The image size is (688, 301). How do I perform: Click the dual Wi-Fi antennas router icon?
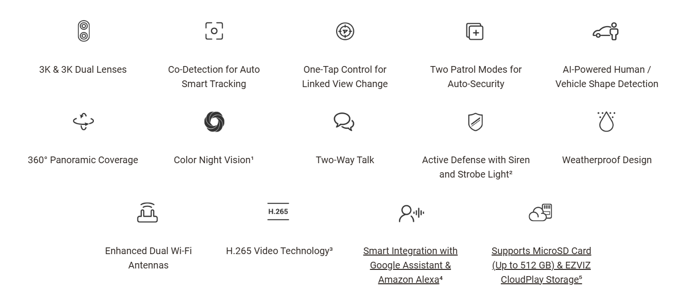[147, 212]
